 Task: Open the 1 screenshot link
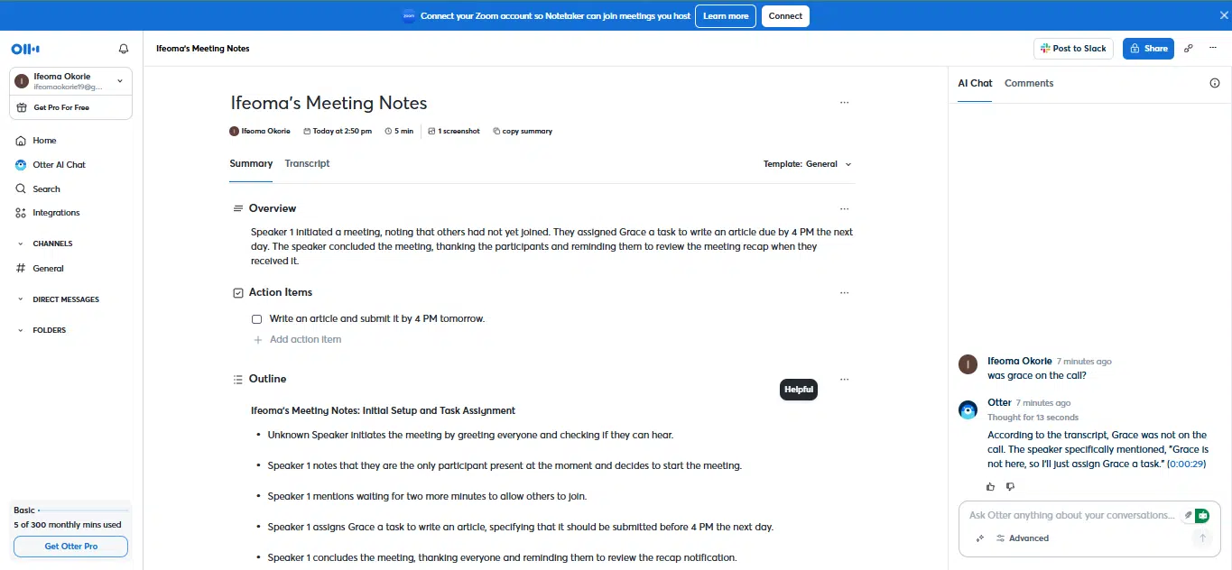pos(454,132)
